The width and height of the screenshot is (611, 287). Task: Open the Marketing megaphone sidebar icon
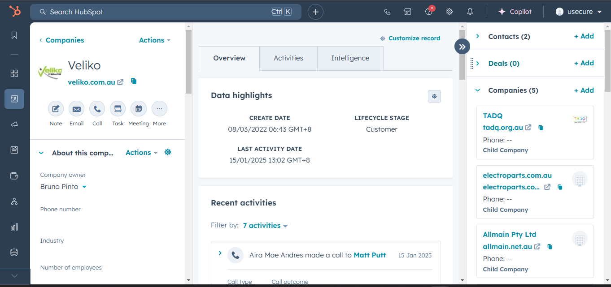coord(14,124)
